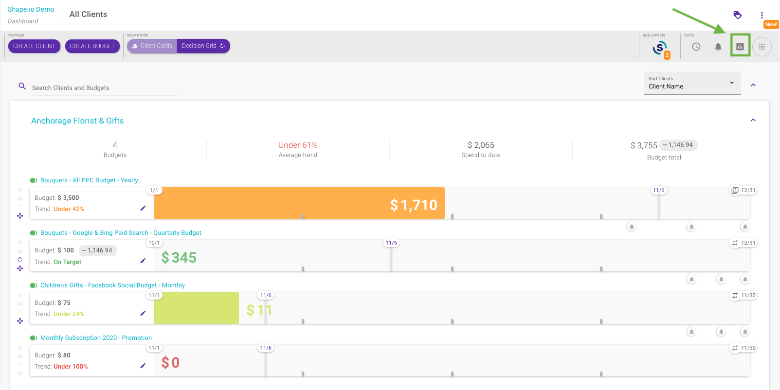Viewport: 780px width, 390px height.
Task: Click middle alert bell under Google & Bing bar
Action: pyautogui.click(x=721, y=279)
